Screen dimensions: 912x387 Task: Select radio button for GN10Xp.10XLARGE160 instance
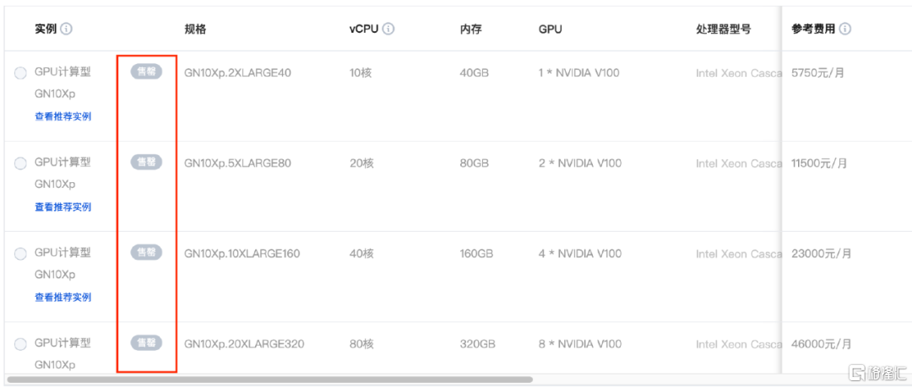tap(20, 254)
